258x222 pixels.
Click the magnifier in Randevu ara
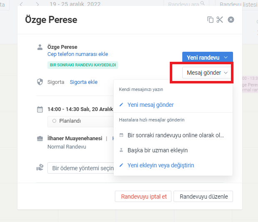pos(203,3)
